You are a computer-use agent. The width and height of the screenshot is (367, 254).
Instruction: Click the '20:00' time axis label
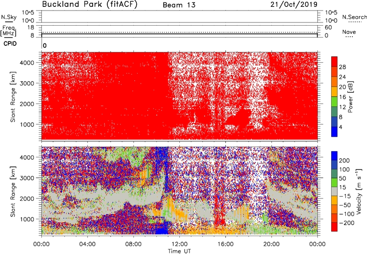pyautogui.click(x=272, y=244)
